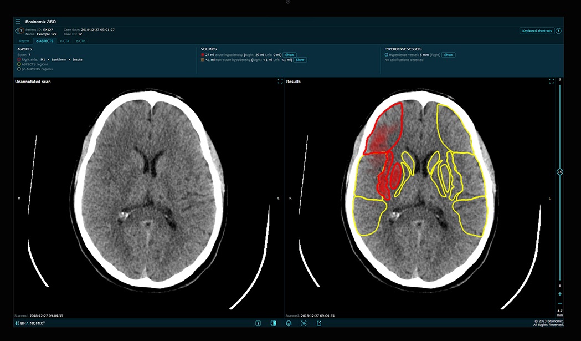
Task: Click the Case date 2018-12-27 09:01:27
Action: pyautogui.click(x=98, y=30)
